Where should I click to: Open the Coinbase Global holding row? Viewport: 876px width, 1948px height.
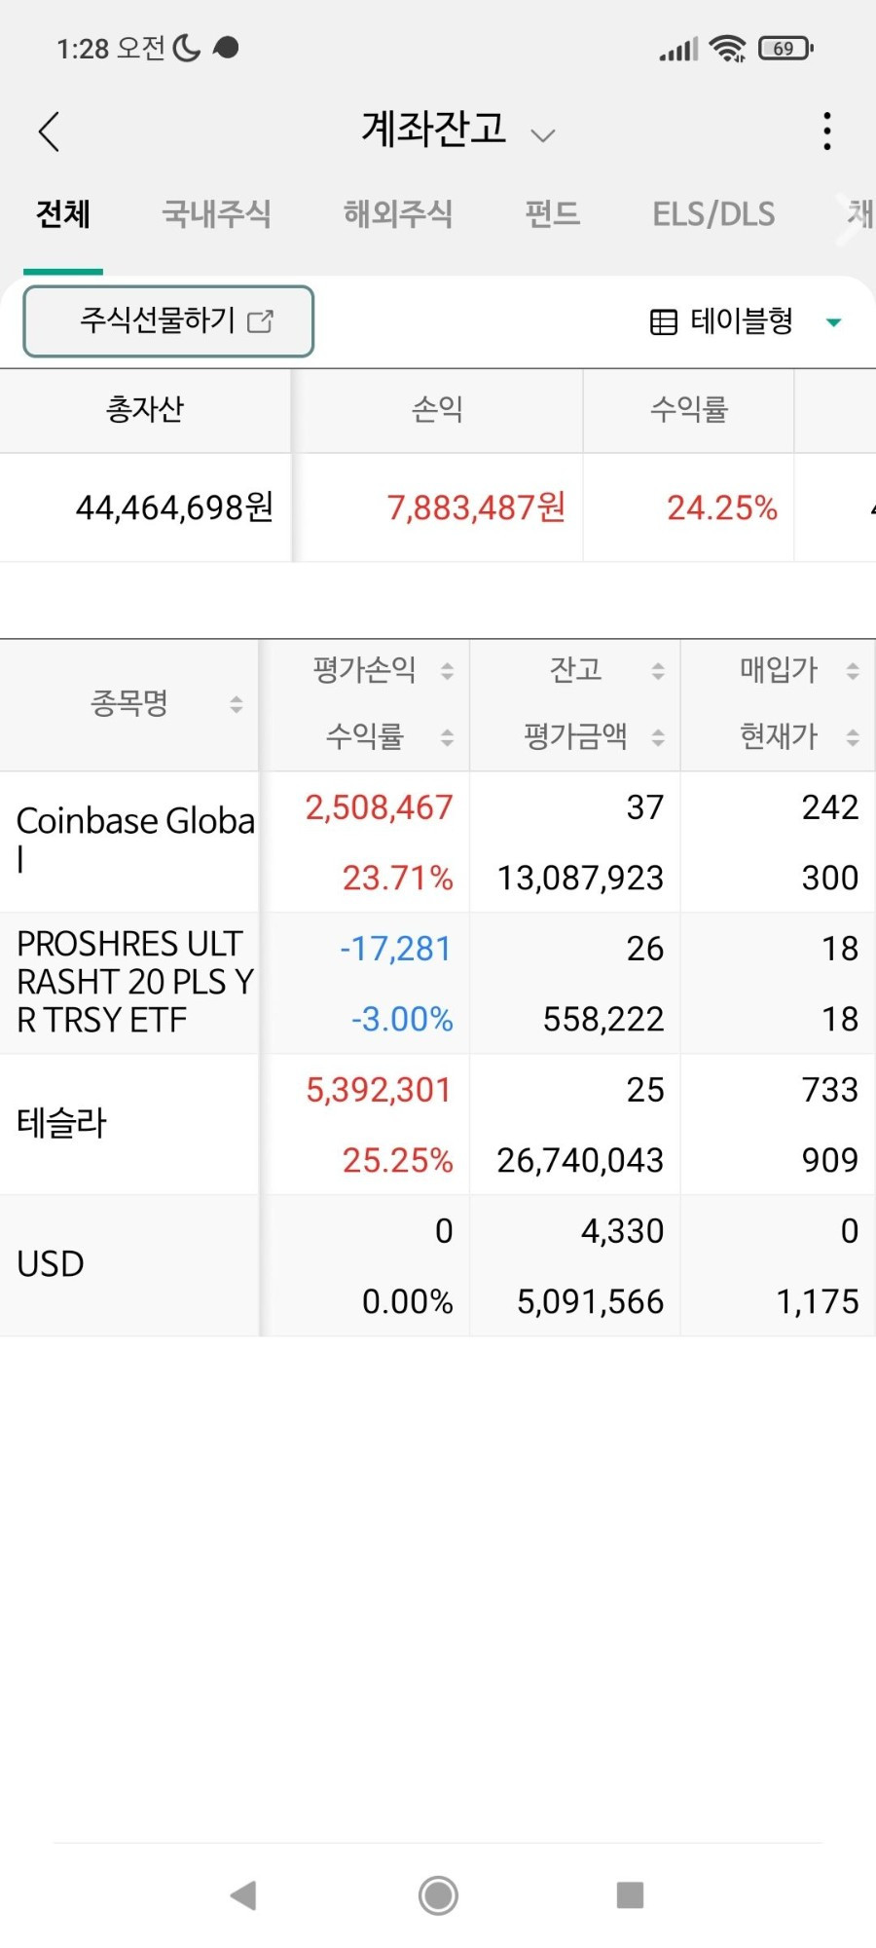pyautogui.click(x=438, y=843)
